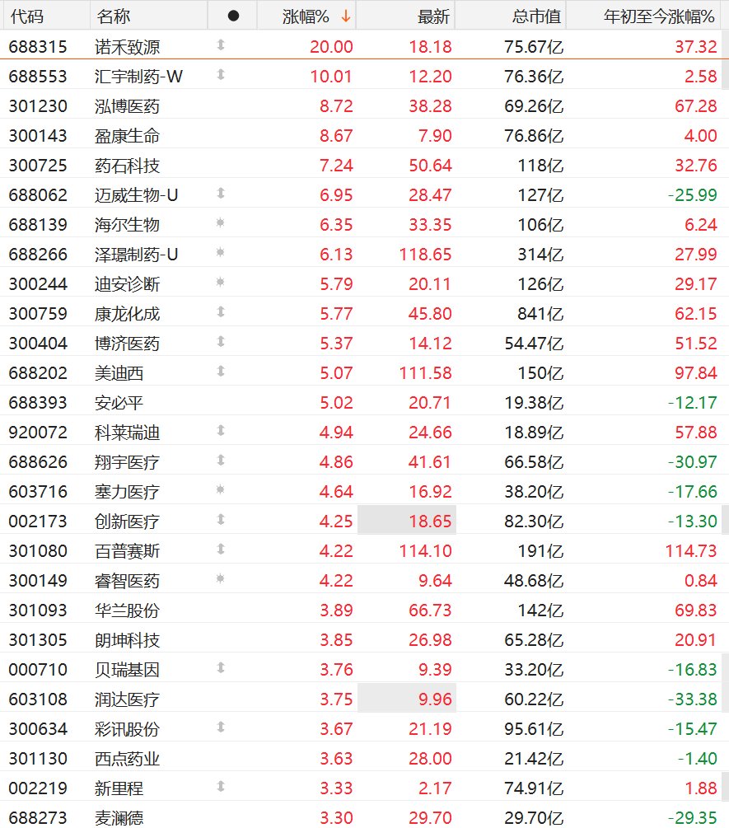Click the up-down arrow icon beside 康龙化成

point(221,312)
